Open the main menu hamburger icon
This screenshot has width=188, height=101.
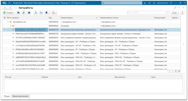pos(9,3)
